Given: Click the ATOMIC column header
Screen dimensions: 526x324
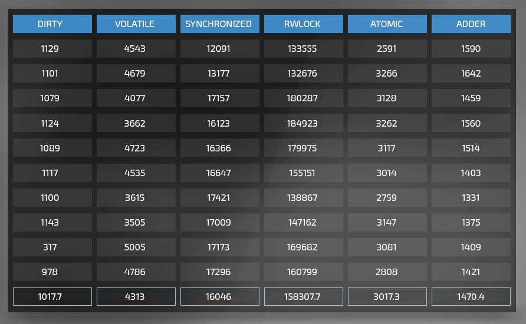Looking at the screenshot, I should 387,24.
